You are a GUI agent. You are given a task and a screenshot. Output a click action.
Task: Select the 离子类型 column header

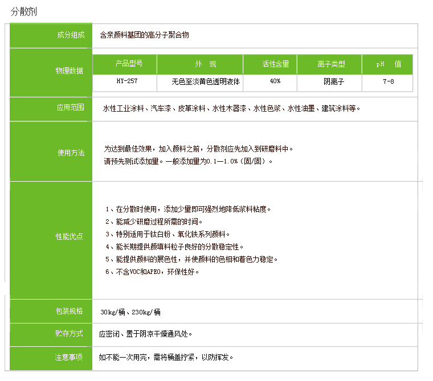point(331,64)
